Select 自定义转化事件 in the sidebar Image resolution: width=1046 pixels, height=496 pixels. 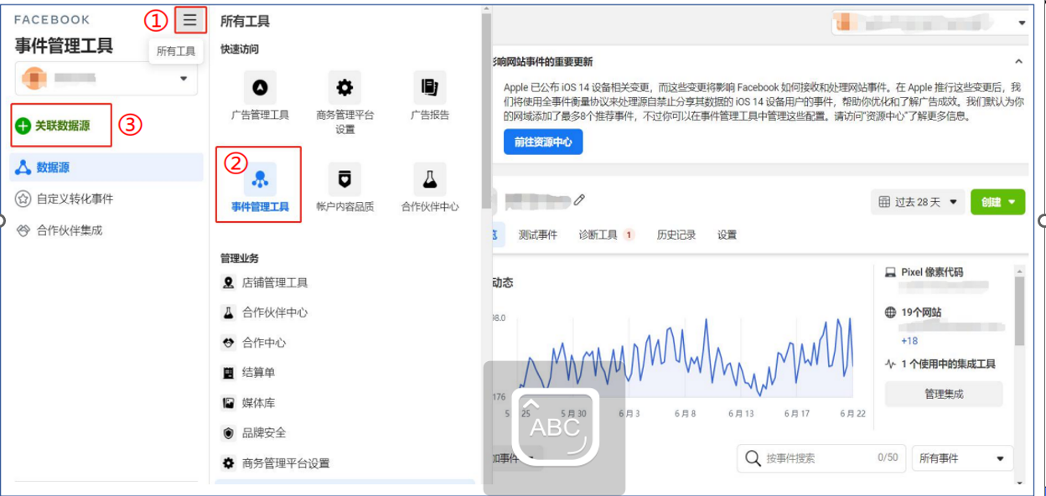pos(74,199)
